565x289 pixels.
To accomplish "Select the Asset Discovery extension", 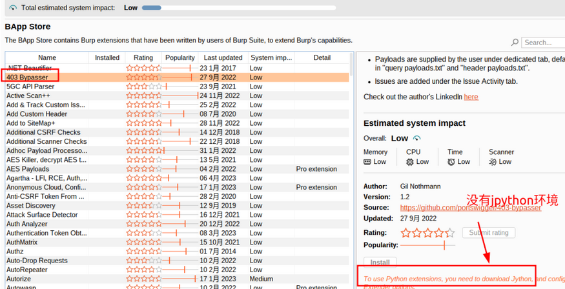I will click(x=177, y=206).
